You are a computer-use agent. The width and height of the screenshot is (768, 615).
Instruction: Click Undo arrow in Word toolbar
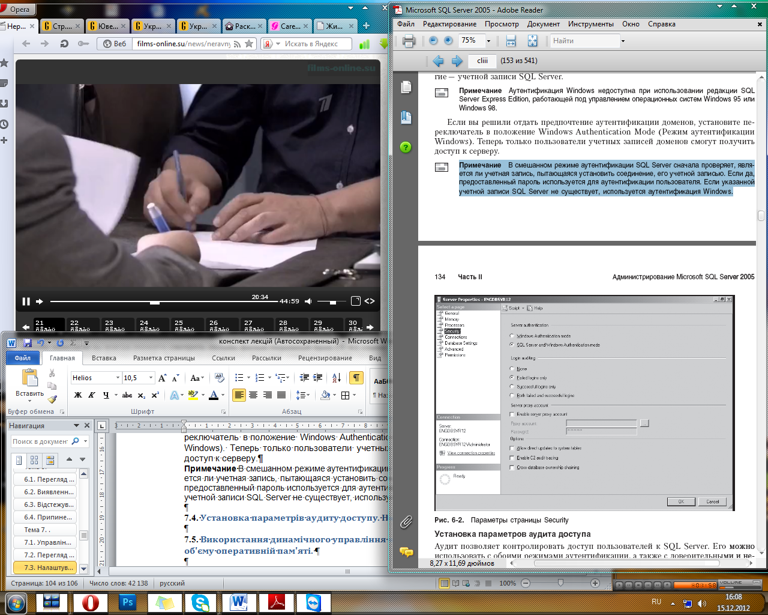pyautogui.click(x=40, y=343)
